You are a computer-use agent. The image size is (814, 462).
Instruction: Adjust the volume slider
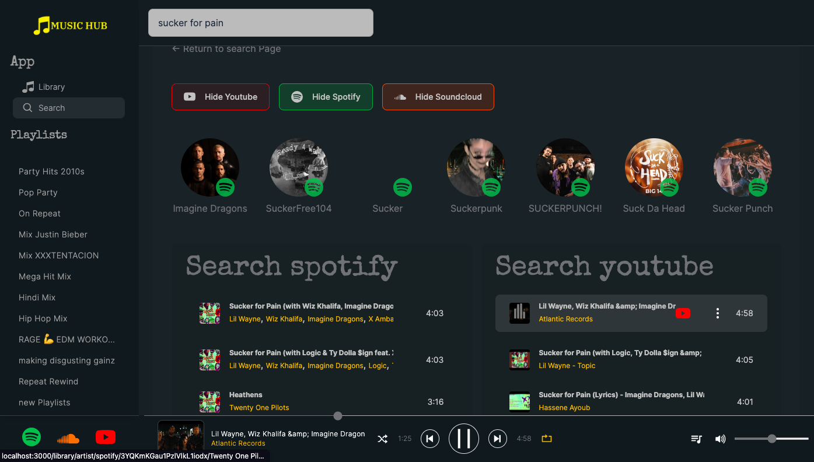pyautogui.click(x=771, y=439)
